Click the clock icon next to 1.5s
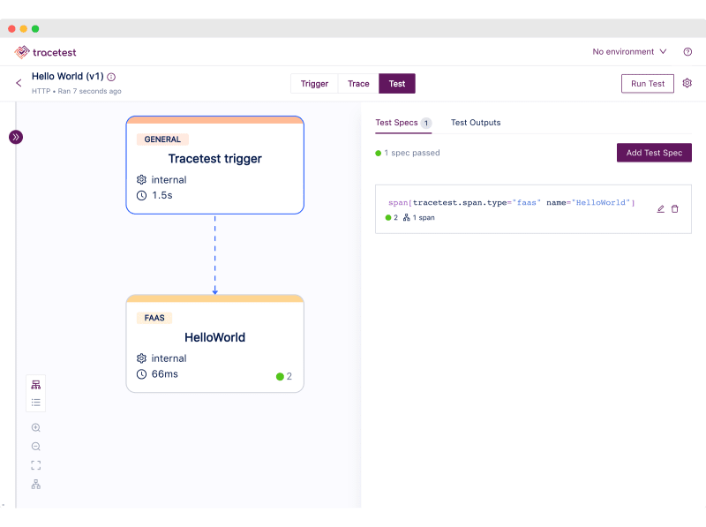The height and width of the screenshot is (527, 706). (x=141, y=195)
